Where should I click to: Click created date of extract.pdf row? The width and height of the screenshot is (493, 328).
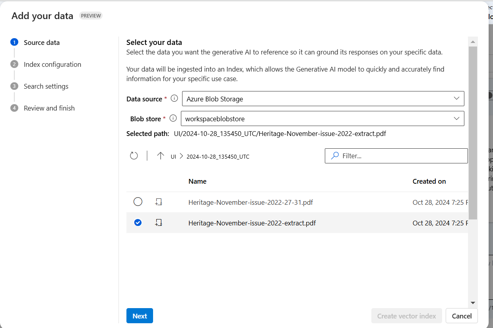(x=440, y=223)
